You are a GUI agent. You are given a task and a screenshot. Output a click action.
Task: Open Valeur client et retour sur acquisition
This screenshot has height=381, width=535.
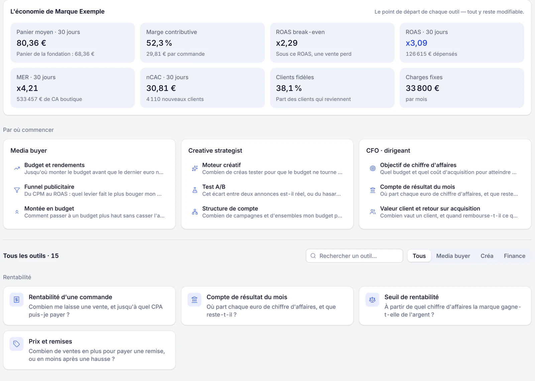point(445,212)
